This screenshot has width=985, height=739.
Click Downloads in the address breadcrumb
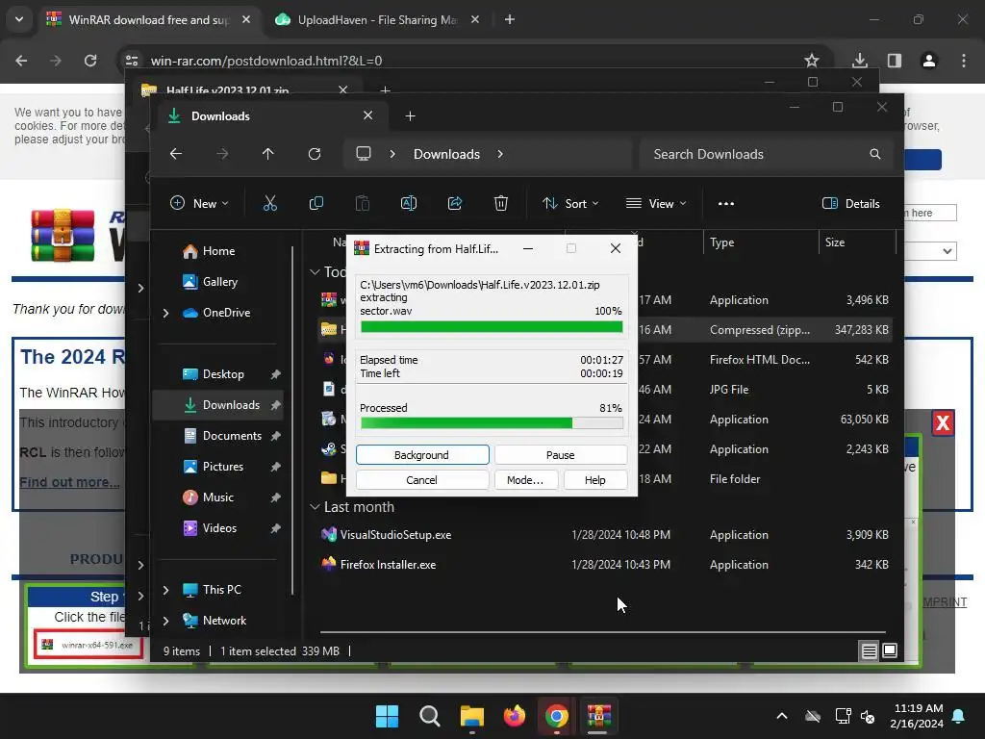click(446, 154)
